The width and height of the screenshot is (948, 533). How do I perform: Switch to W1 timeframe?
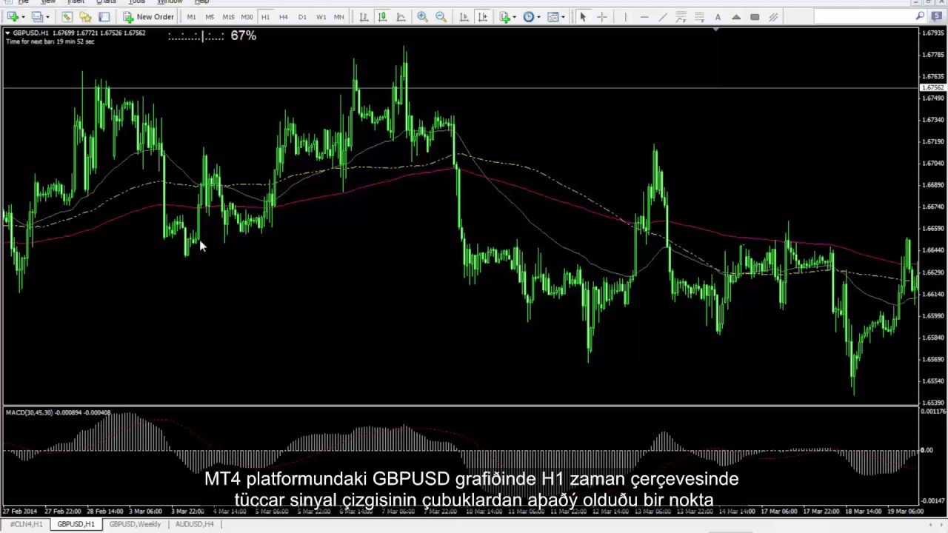(x=321, y=16)
